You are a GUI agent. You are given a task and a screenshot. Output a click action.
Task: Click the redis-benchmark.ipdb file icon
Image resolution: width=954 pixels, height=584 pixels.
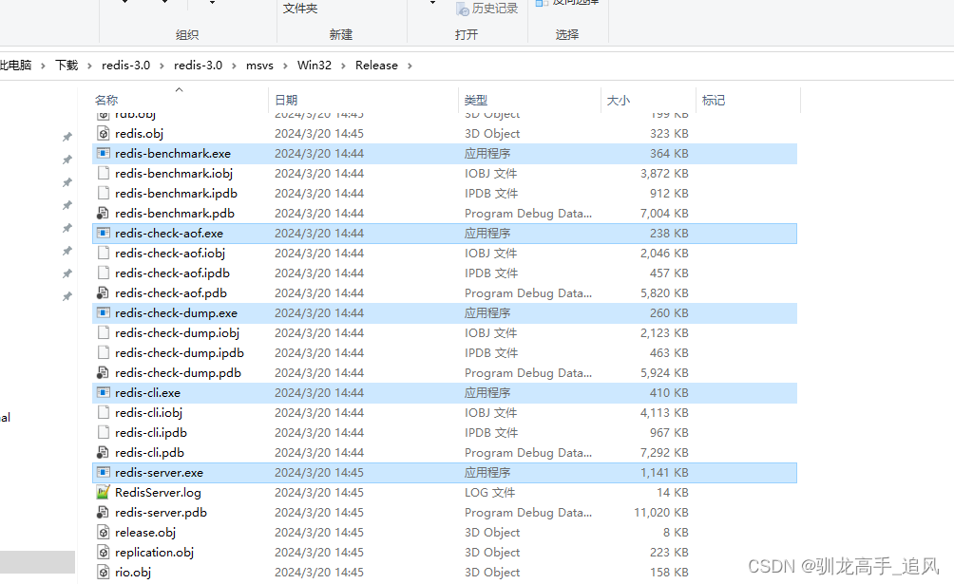104,194
